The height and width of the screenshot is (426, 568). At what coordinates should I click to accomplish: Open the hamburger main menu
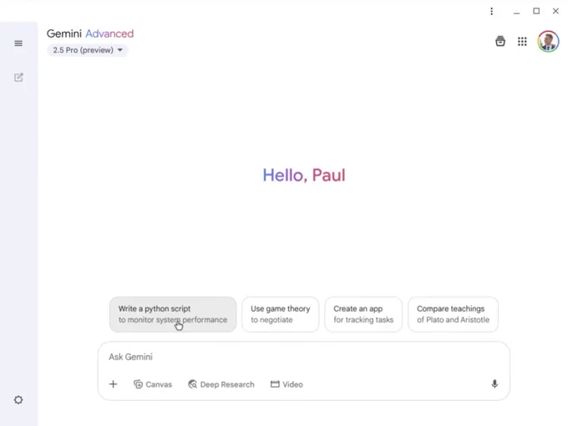18,43
